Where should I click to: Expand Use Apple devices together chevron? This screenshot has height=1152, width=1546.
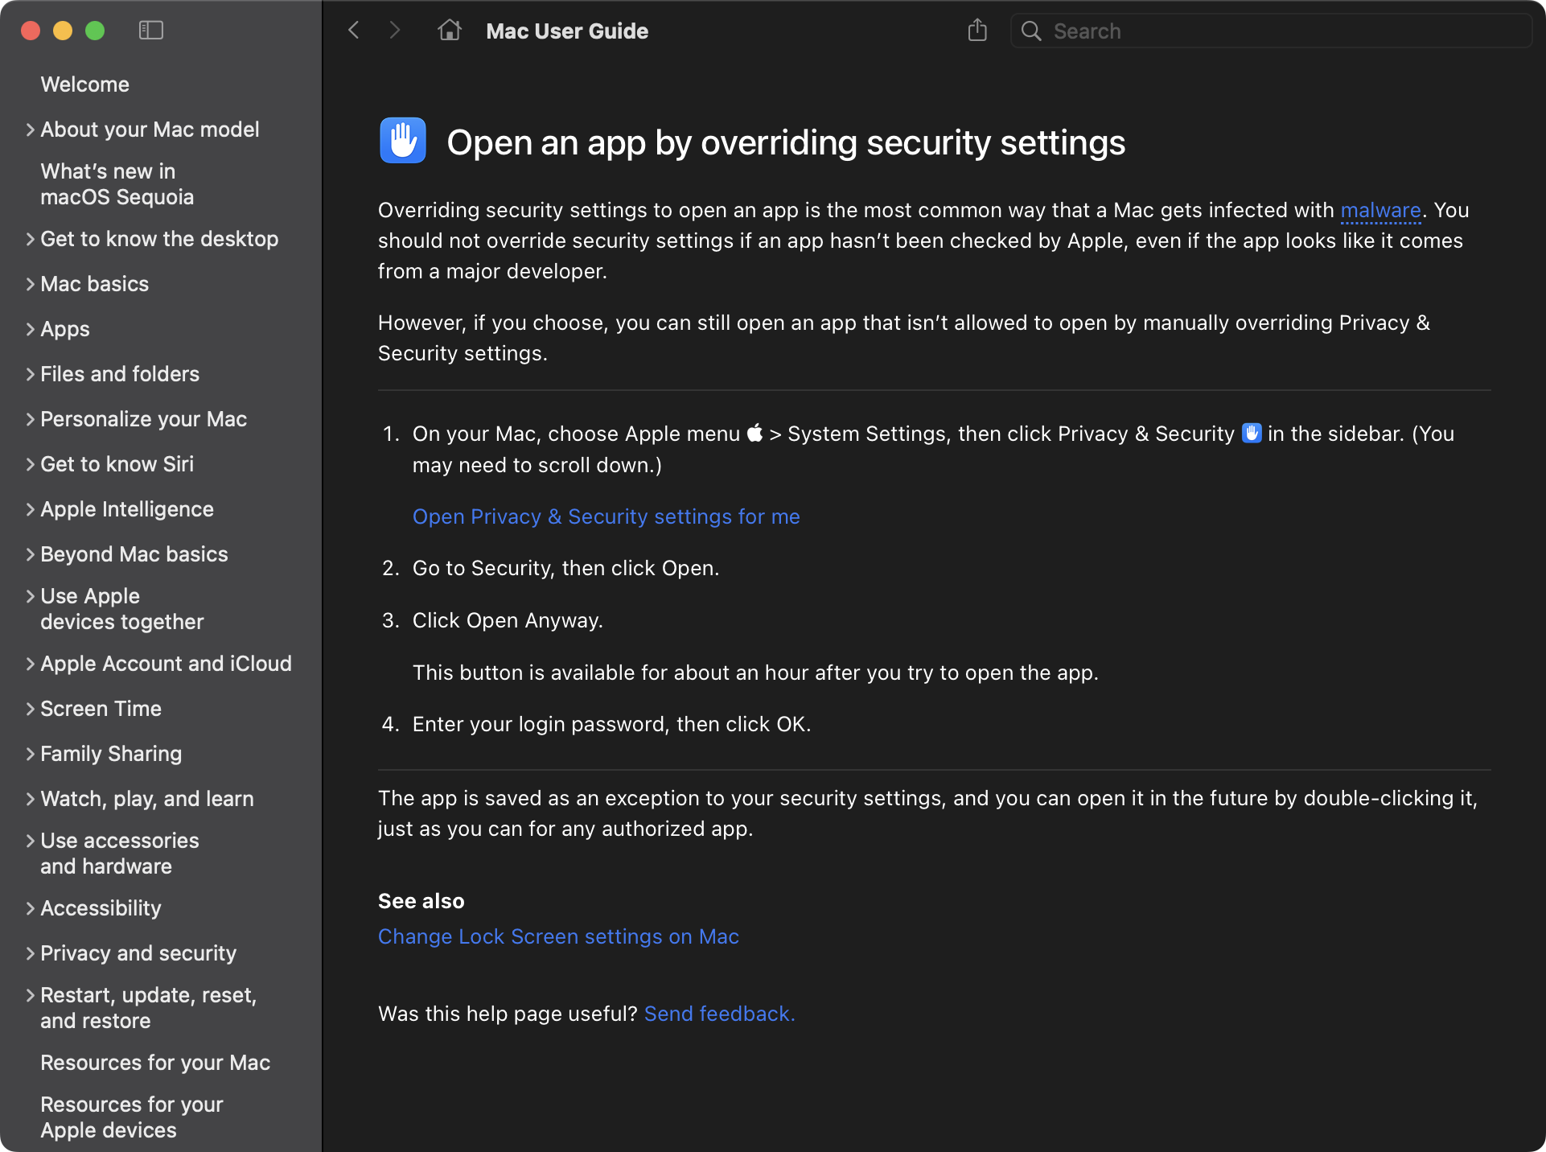pyautogui.click(x=30, y=596)
